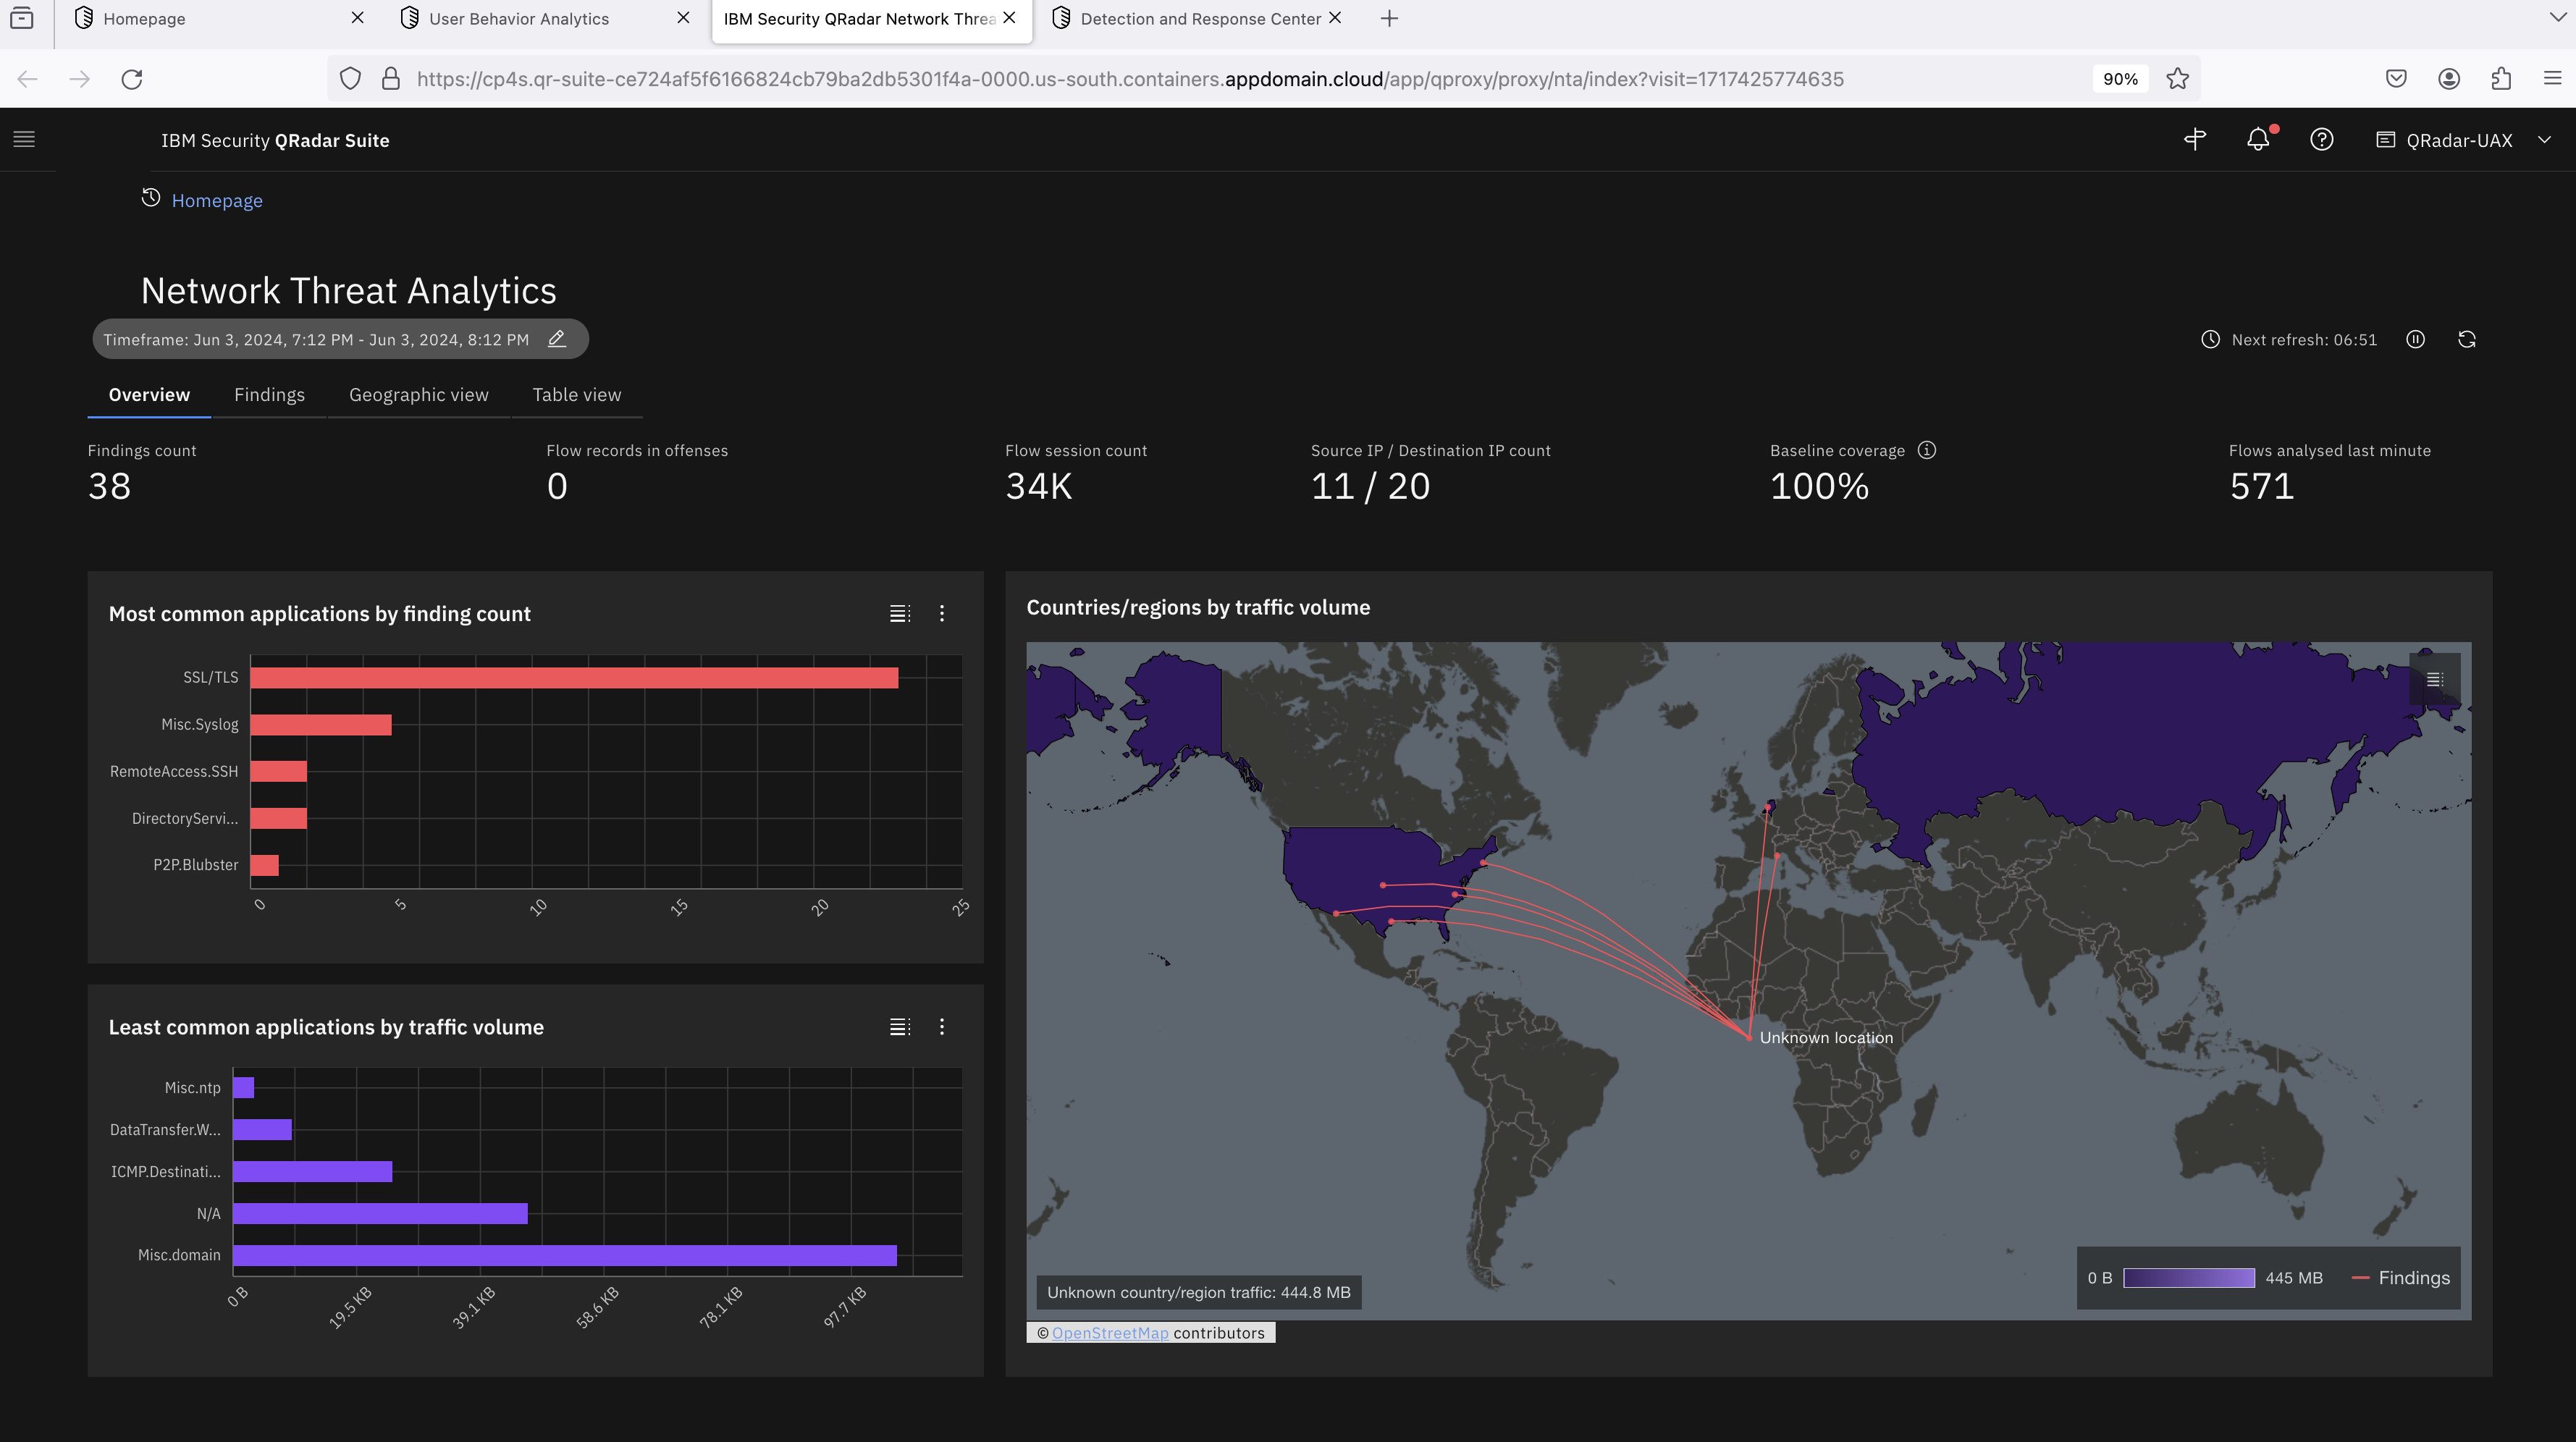Show table data for most common applications chart
The image size is (2576, 1442).
pos(899,613)
